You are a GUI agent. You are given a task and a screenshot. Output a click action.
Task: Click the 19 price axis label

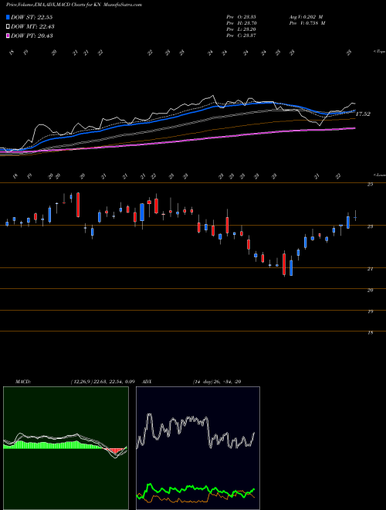tap(370, 311)
